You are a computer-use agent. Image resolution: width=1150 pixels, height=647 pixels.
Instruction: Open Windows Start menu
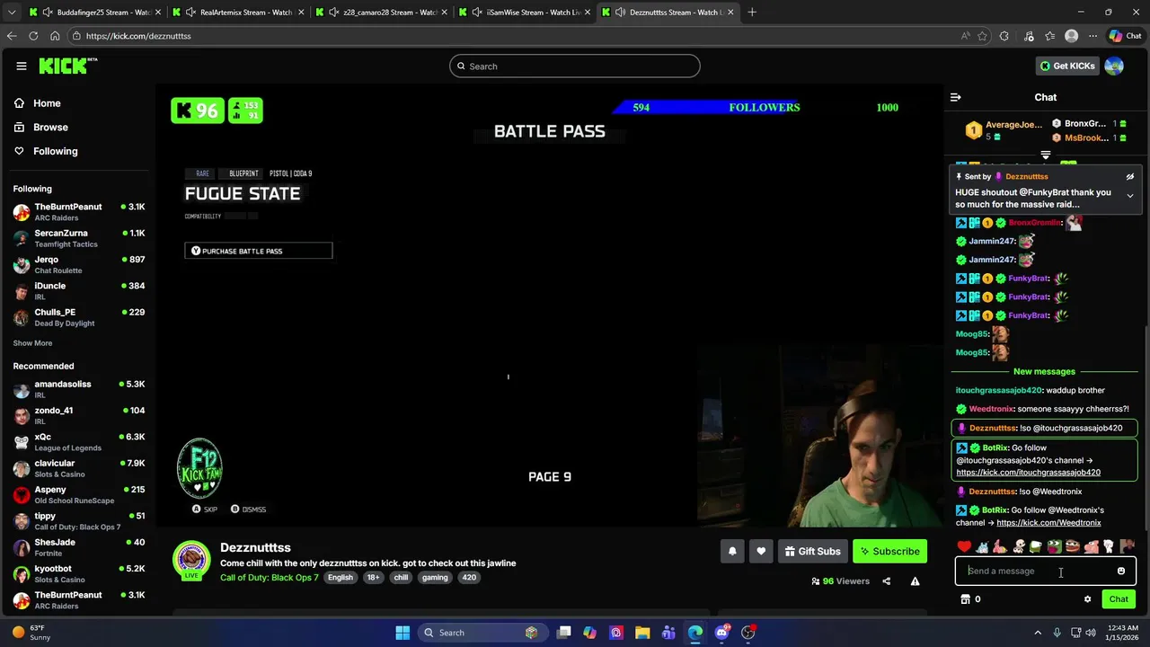(402, 633)
